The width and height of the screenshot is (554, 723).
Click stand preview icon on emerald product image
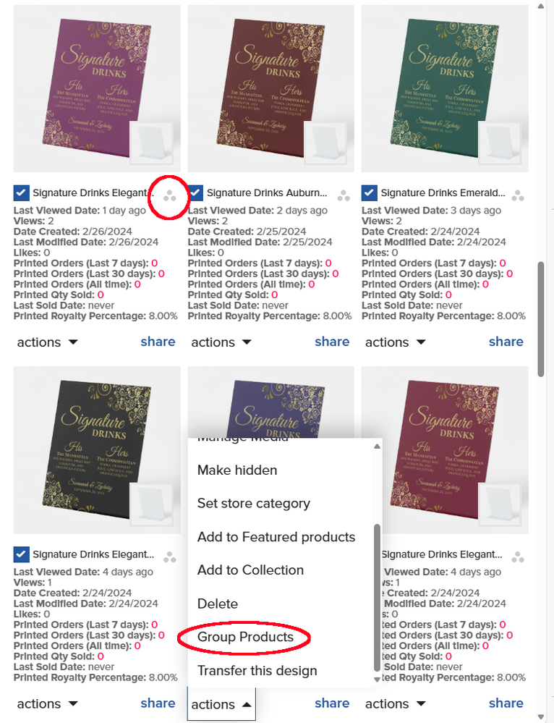500,143
